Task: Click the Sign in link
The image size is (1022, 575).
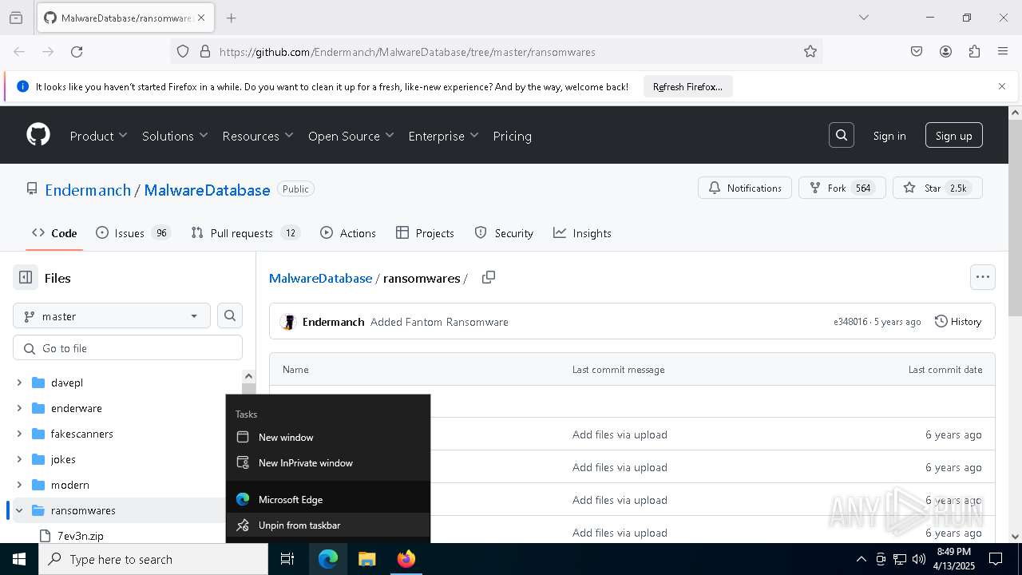Action: click(889, 136)
